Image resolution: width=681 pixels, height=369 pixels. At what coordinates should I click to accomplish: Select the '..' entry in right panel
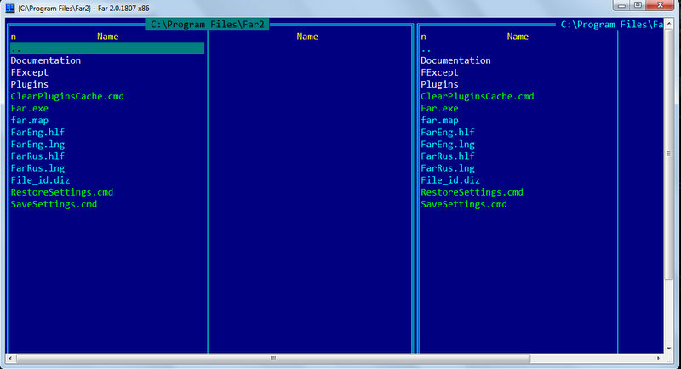pyautogui.click(x=426, y=49)
